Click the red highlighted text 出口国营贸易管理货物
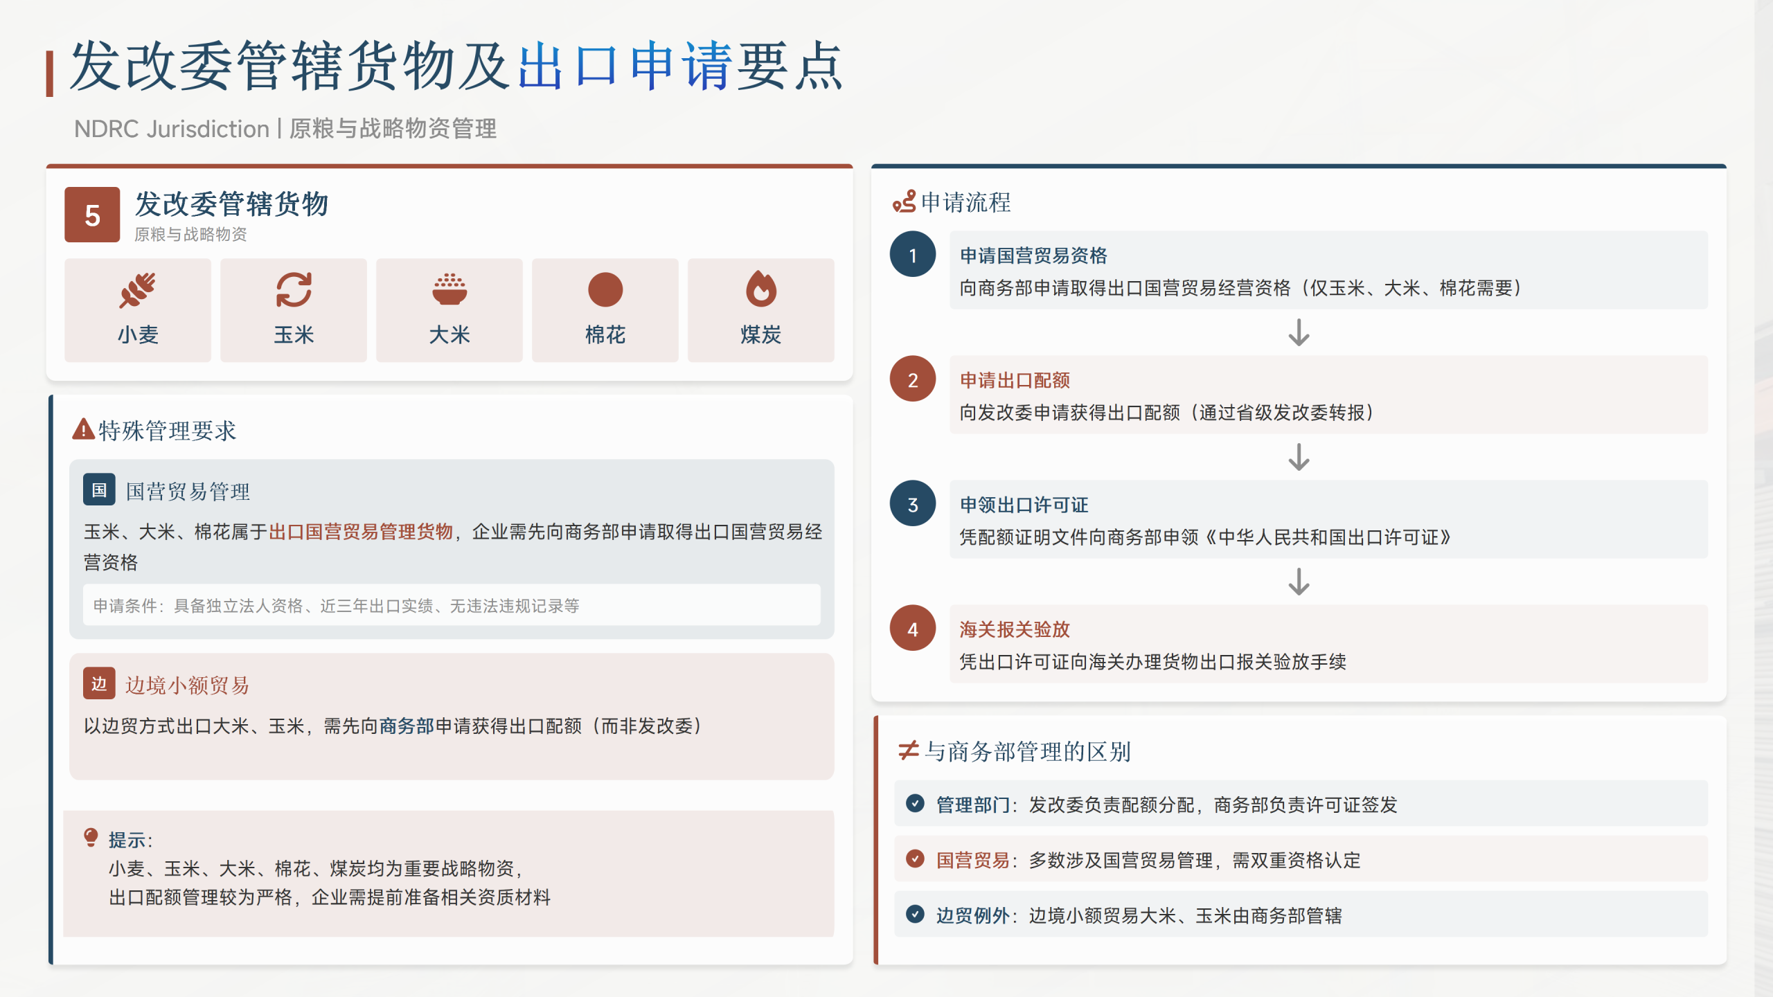 tap(360, 532)
